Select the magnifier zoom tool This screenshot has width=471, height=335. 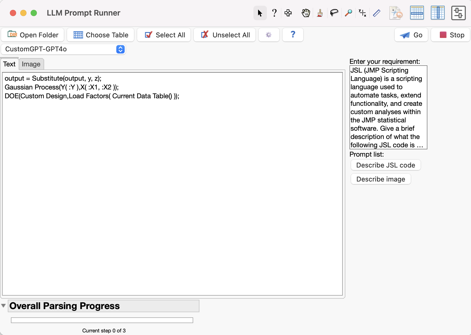click(x=348, y=13)
